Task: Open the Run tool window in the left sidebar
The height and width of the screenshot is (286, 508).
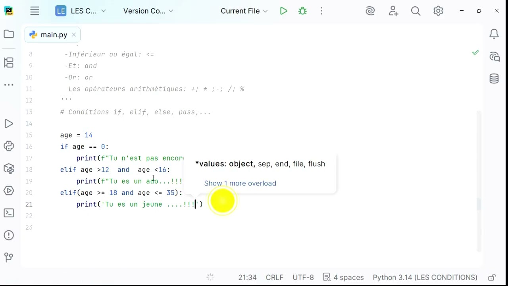Action: 9,124
